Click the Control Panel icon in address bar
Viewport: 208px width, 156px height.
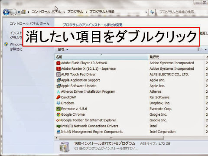(23, 12)
